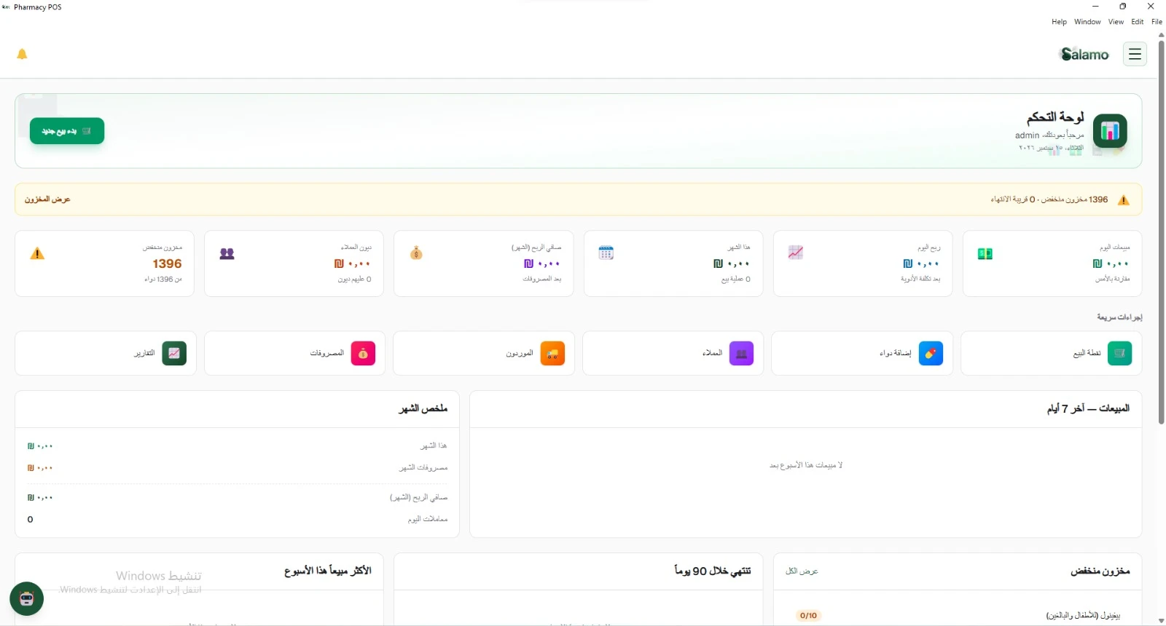Click the admin username text
Viewport: 1166px width, 626px height.
point(1027,135)
